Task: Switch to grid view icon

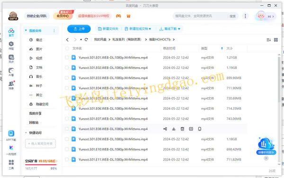Action: click(276, 40)
